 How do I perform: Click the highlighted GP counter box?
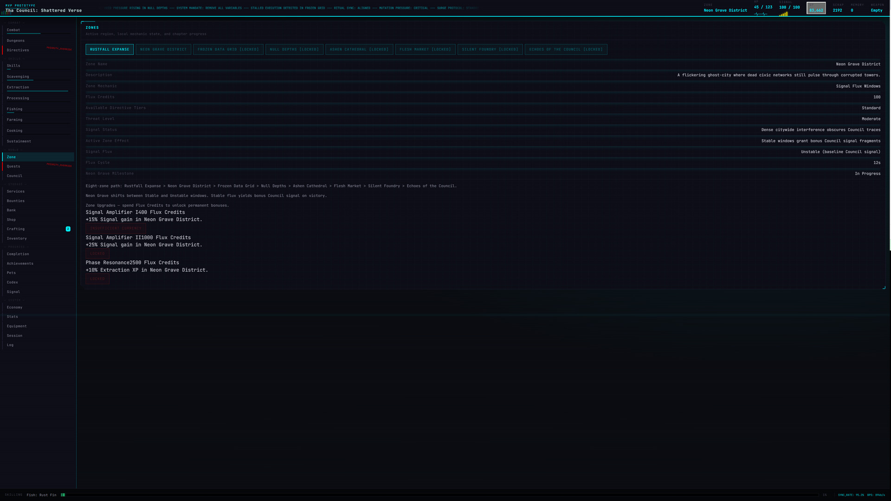pos(816,8)
